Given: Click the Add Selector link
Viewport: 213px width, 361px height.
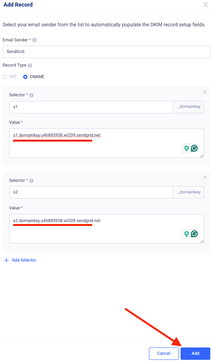Looking at the screenshot, I should pos(20,260).
